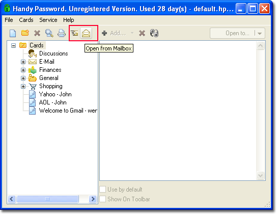The image size is (278, 215).
Task: Select the Finances folder label
Action: [x=50, y=70]
